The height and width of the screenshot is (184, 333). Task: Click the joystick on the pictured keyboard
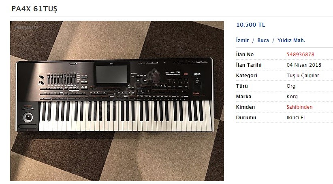tap(28, 117)
